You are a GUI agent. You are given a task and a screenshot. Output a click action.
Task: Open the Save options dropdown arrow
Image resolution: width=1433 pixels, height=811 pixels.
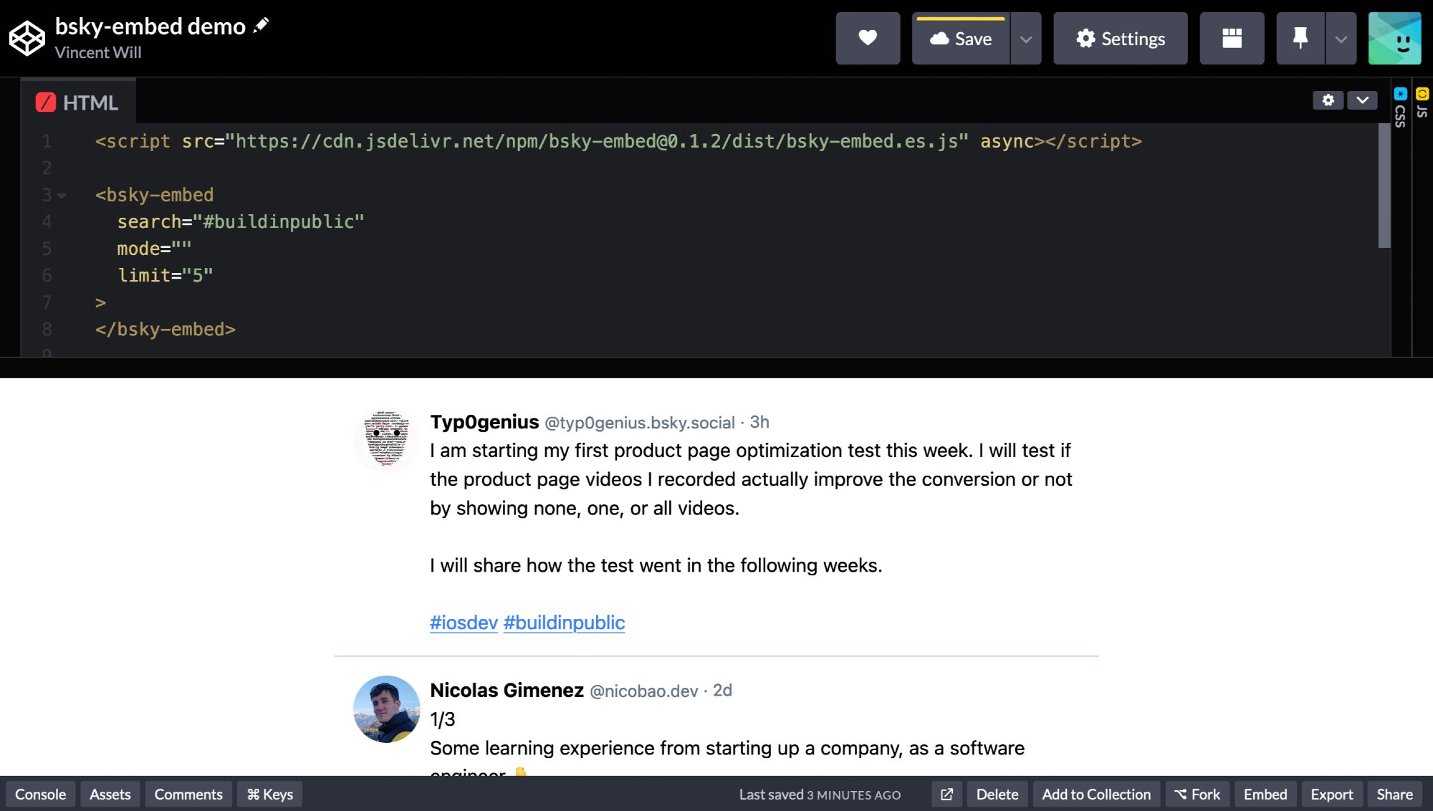click(1026, 39)
